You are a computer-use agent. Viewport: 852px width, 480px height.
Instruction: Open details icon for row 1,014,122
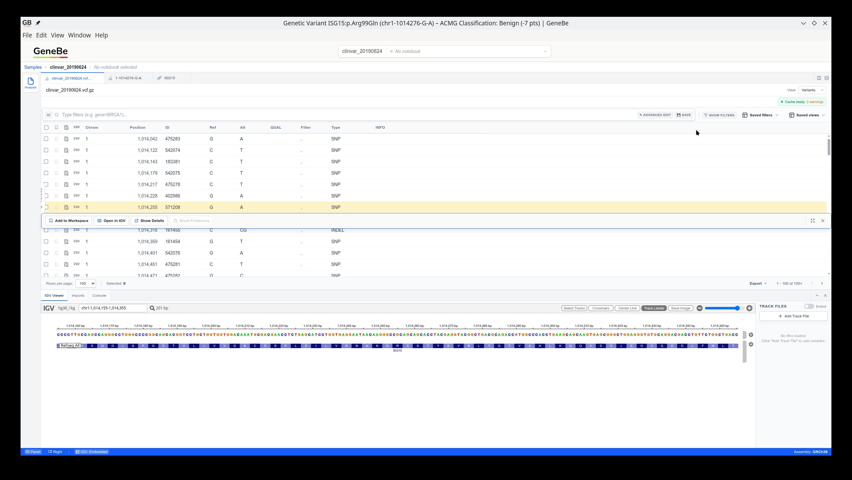coord(66,150)
